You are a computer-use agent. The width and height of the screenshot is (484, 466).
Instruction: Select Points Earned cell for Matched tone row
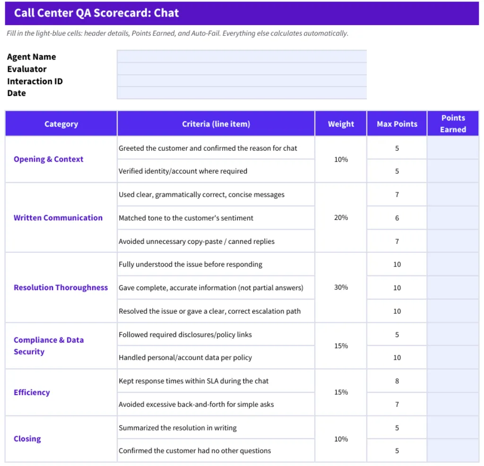tap(453, 218)
